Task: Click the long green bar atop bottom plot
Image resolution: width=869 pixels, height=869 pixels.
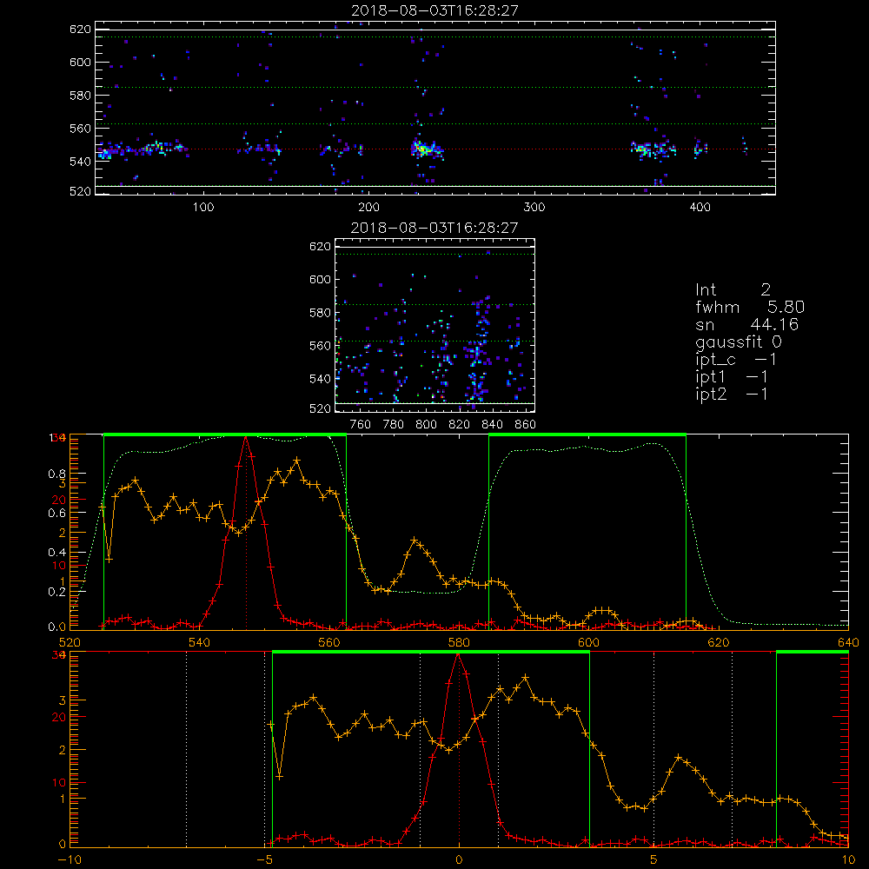Action: click(431, 652)
